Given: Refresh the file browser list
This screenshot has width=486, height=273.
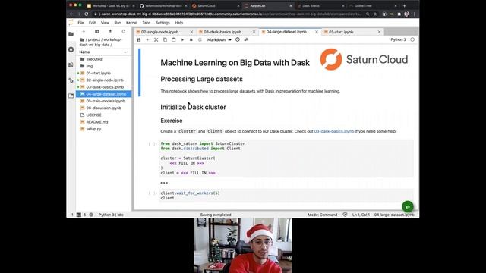Looking at the screenshot, I should [123, 32].
